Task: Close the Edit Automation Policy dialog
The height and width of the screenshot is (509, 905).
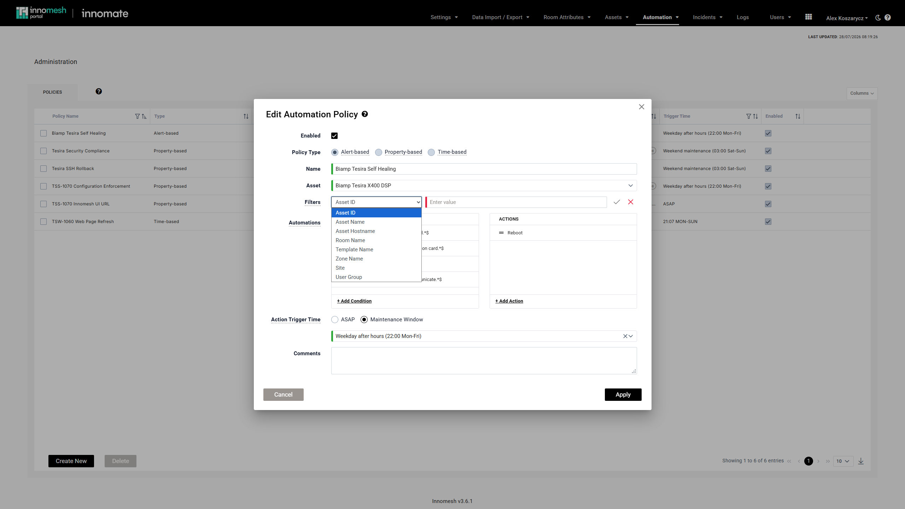Action: click(642, 107)
